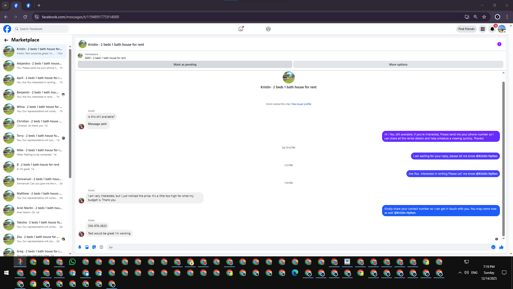Switch to the second Facebook browser tab
The width and height of the screenshot is (513, 289).
click(28, 5)
